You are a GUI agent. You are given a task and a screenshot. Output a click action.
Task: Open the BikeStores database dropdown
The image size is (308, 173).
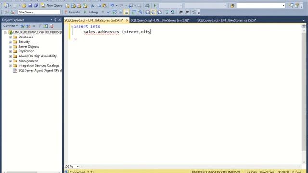tap(59, 12)
